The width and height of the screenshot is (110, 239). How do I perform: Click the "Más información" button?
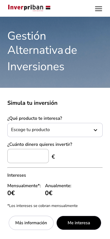[x=31, y=223]
